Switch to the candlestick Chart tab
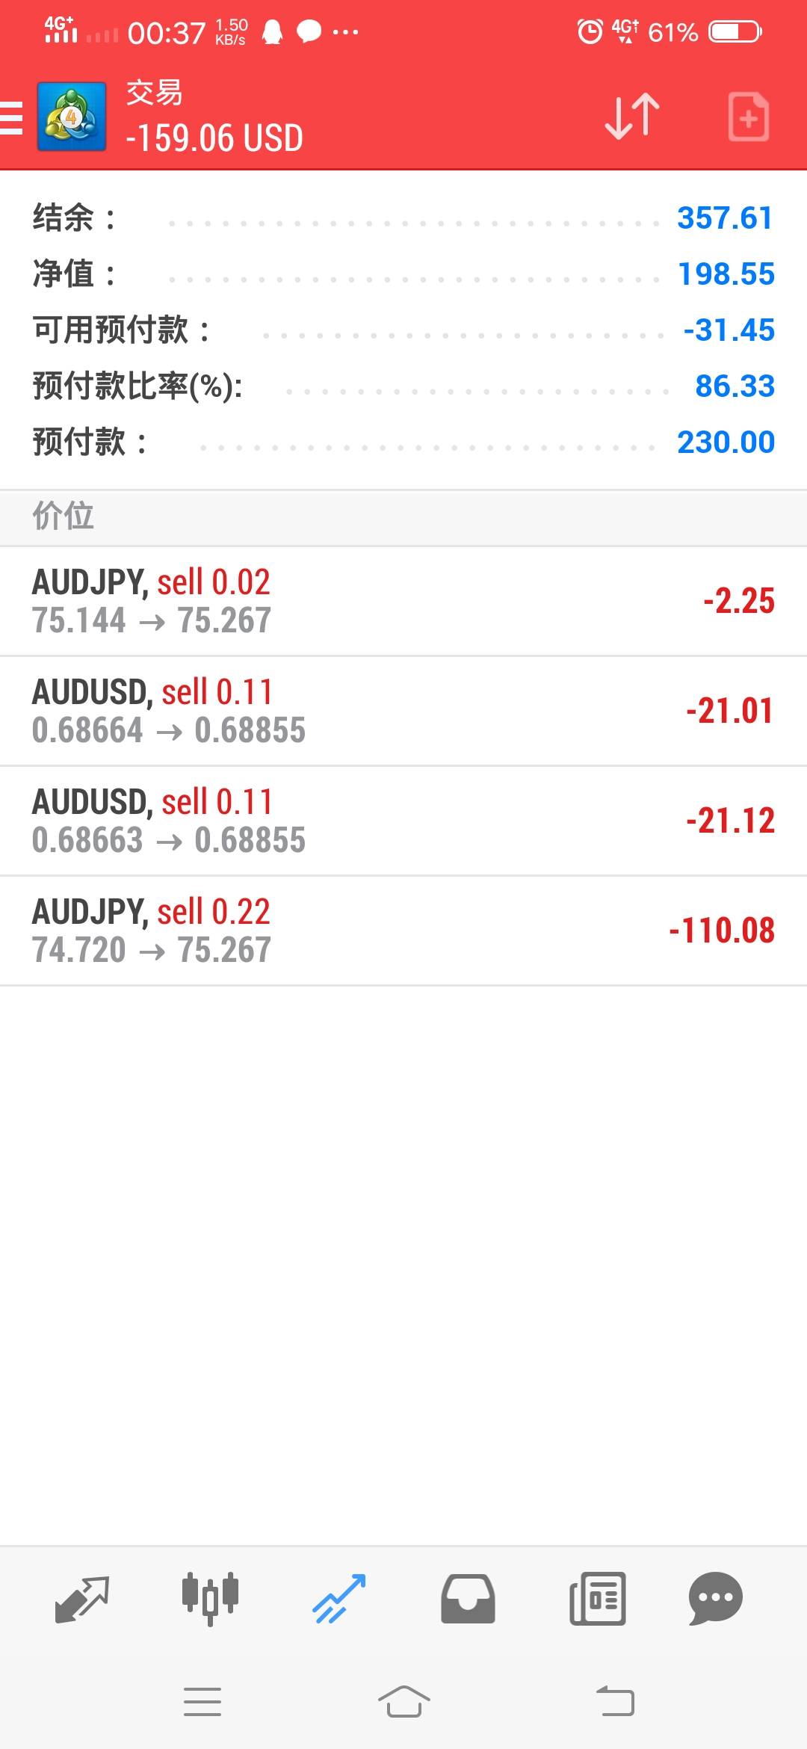This screenshot has width=807, height=1749. 210,1599
